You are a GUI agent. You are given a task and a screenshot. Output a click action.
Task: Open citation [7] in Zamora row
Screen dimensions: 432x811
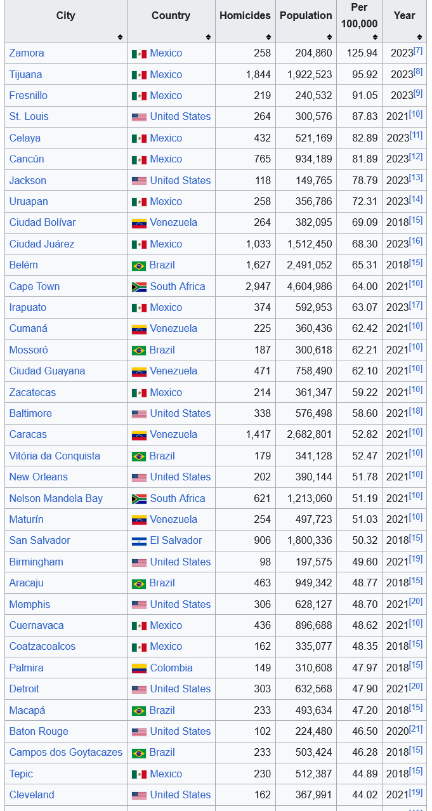tap(418, 50)
